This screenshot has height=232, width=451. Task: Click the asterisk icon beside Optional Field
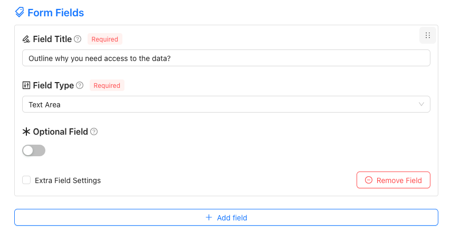26,132
